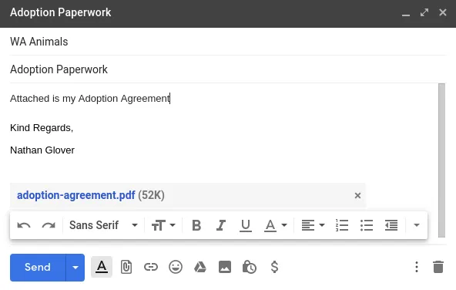Click the Undo arrow in formatting toolbar
This screenshot has height=290, width=456.
24,225
